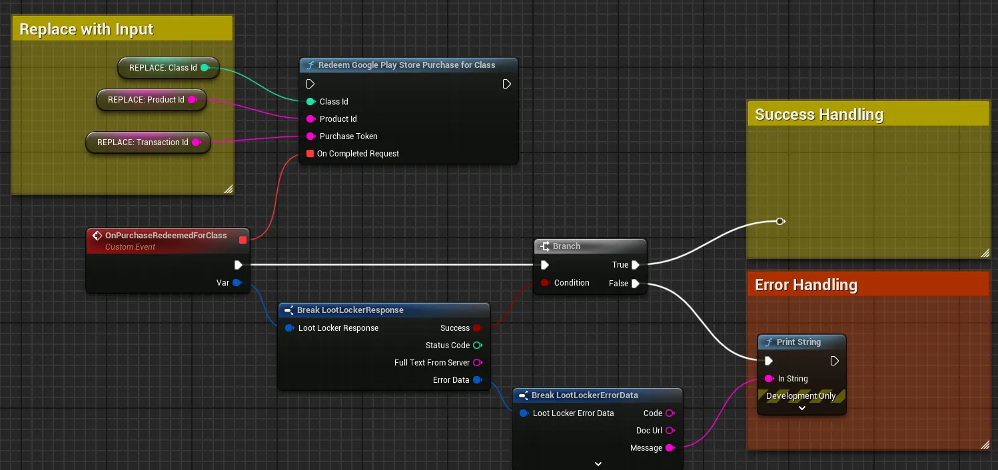The width and height of the screenshot is (998, 470).
Task: Click the Message output pin
Action: 670,447
